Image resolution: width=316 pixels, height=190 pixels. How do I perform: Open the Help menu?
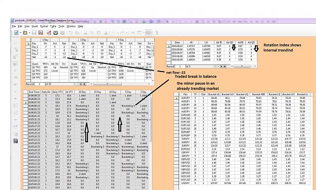[x=80, y=26]
